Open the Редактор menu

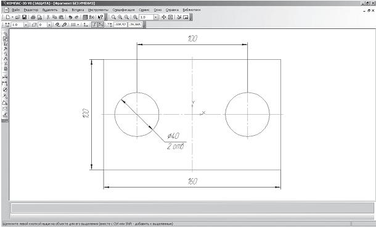click(31, 10)
